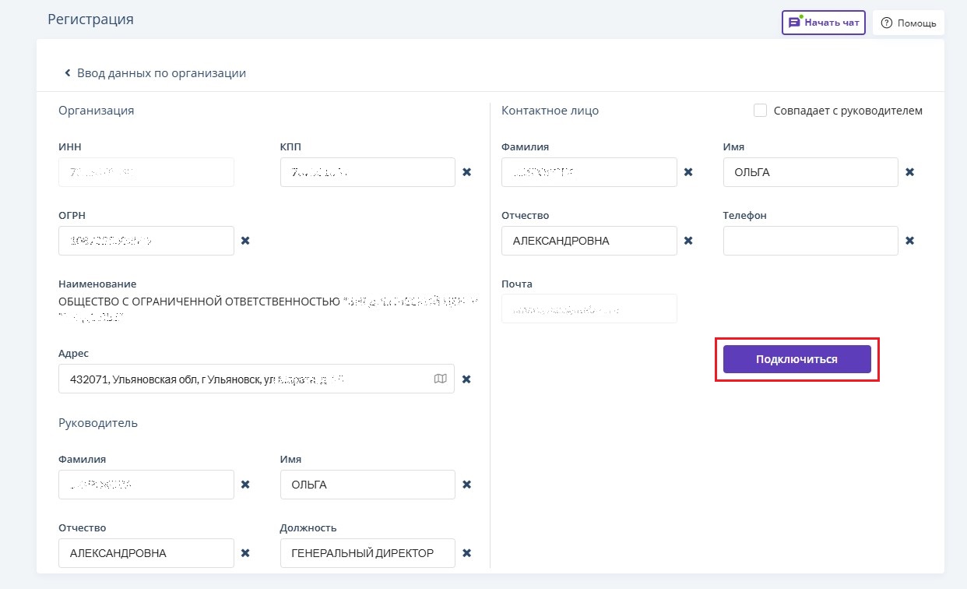Click the Контактное лицо section title
Screen dimensions: 967x589
pos(550,111)
